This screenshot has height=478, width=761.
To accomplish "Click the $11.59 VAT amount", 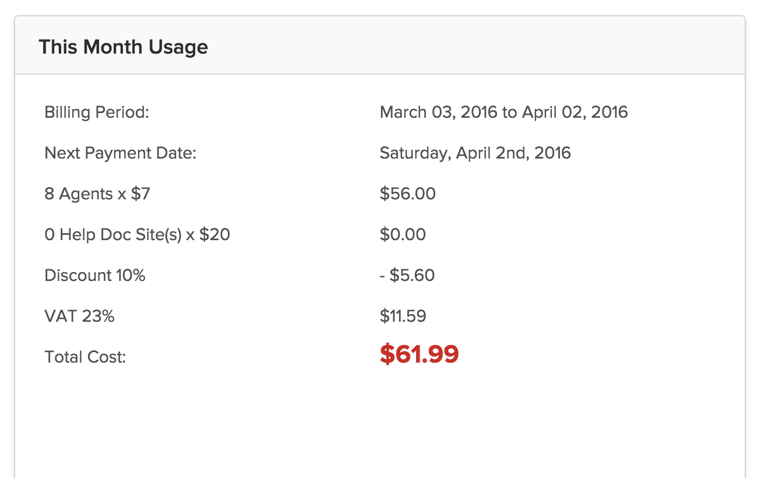I will click(x=403, y=316).
